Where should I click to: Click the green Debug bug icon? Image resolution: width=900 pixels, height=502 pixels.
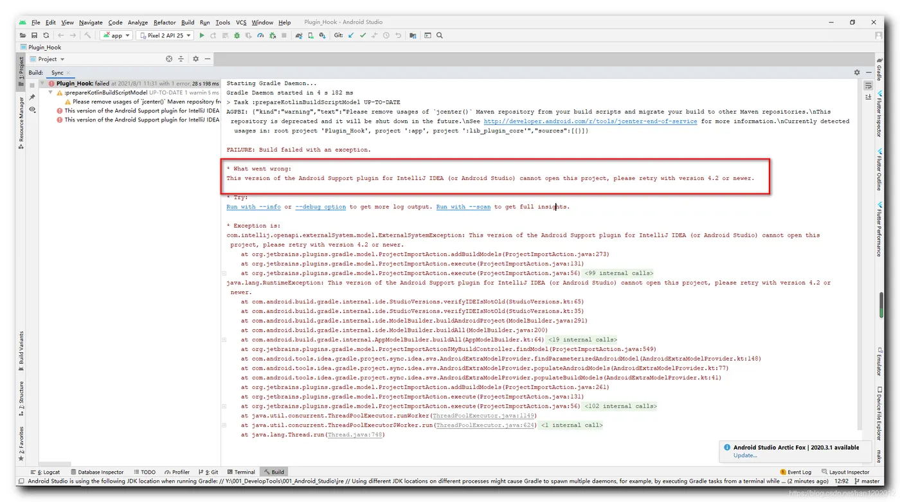pos(237,35)
